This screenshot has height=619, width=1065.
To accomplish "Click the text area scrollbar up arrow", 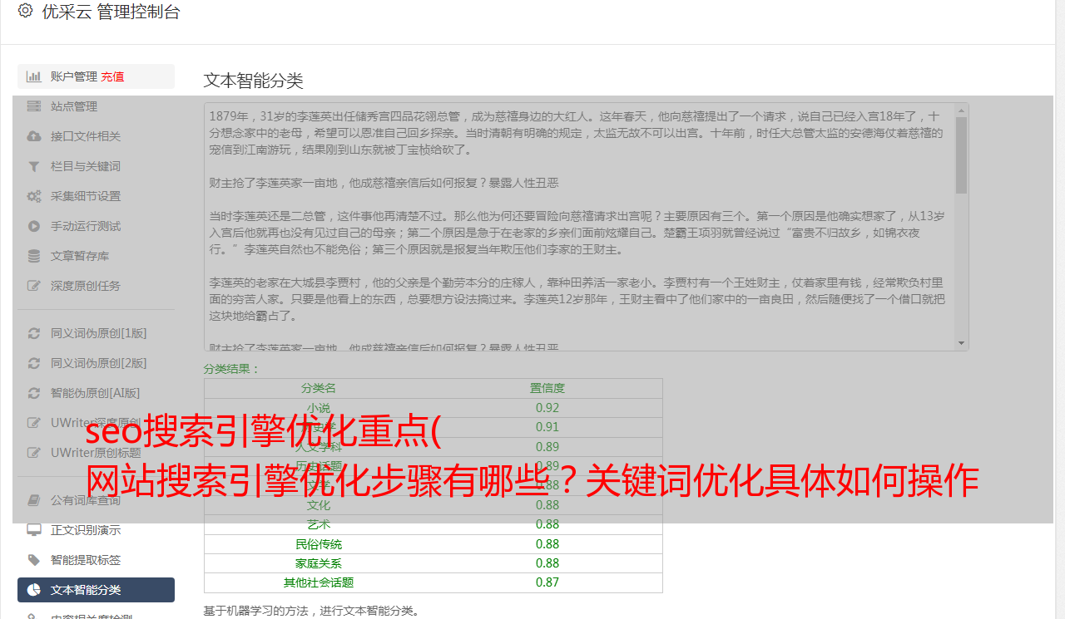I will click(962, 110).
